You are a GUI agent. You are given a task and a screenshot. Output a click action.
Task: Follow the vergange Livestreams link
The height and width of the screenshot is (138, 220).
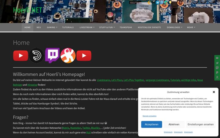pyautogui.click(x=157, y=80)
